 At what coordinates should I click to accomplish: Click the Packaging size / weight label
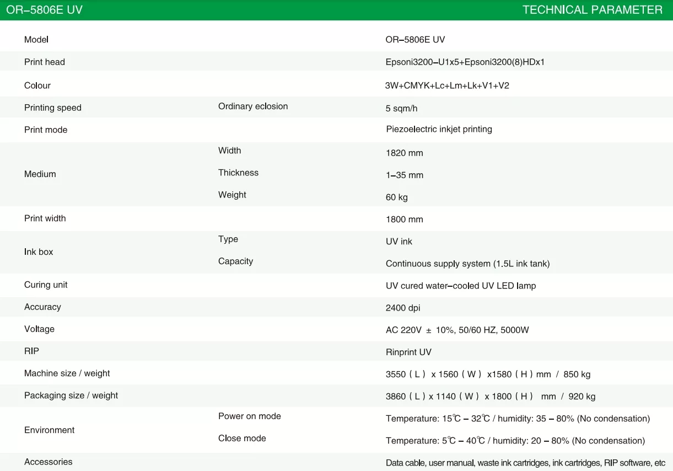pos(71,395)
